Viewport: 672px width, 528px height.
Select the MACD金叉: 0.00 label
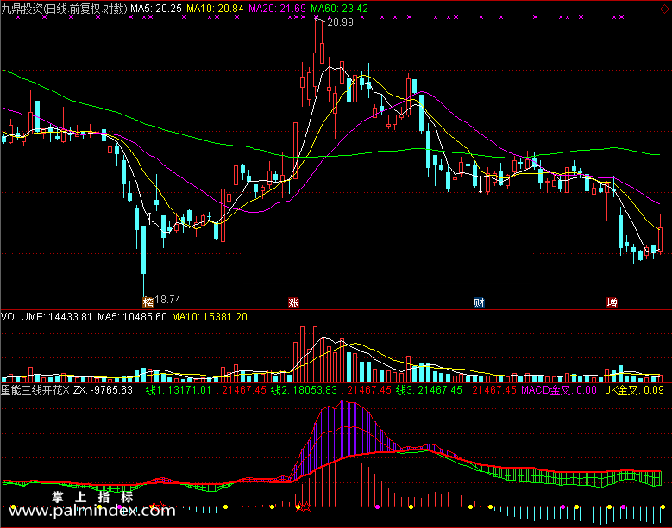pyautogui.click(x=559, y=390)
